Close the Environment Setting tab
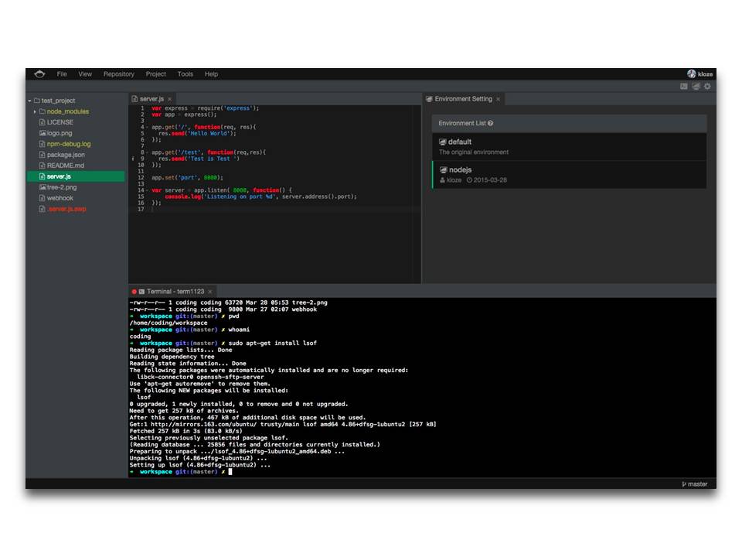The height and width of the screenshot is (557, 742). [499, 99]
